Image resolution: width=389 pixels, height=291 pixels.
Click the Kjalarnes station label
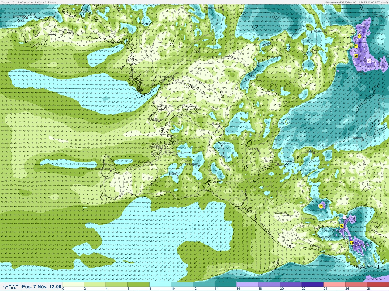tap(165, 134)
